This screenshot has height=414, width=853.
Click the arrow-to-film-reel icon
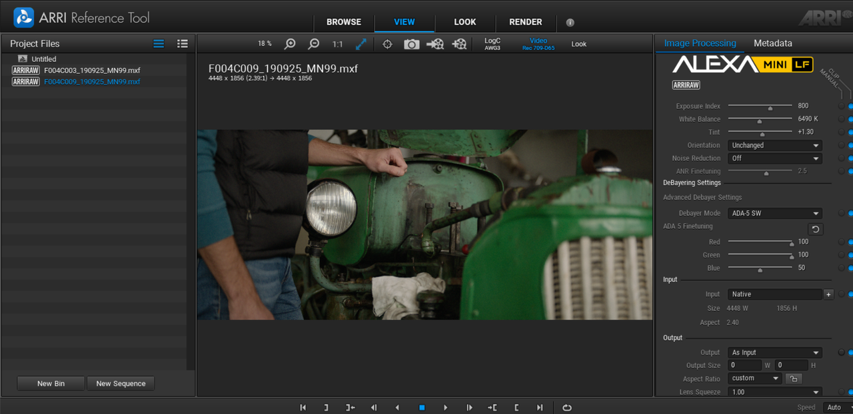(435, 44)
